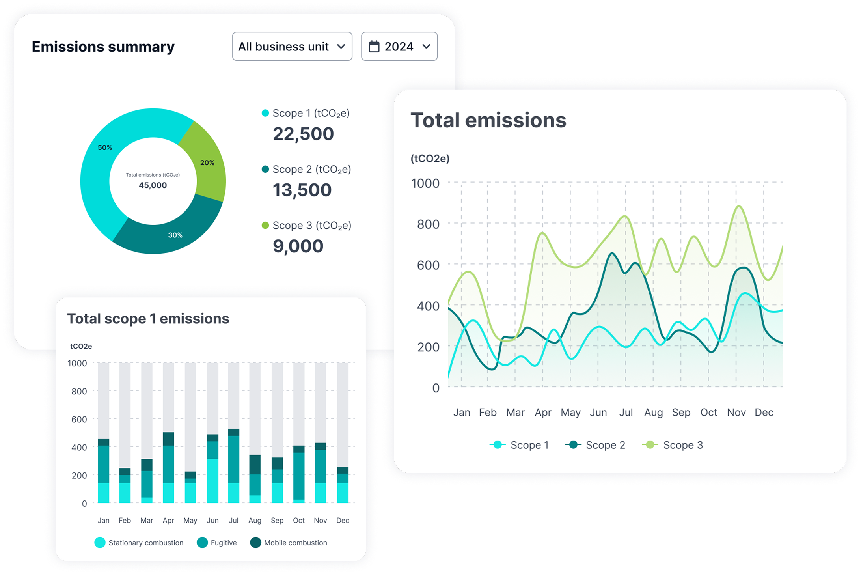The image size is (861, 575).
Task: Click Stationary combustion legend circle
Action: click(x=100, y=543)
